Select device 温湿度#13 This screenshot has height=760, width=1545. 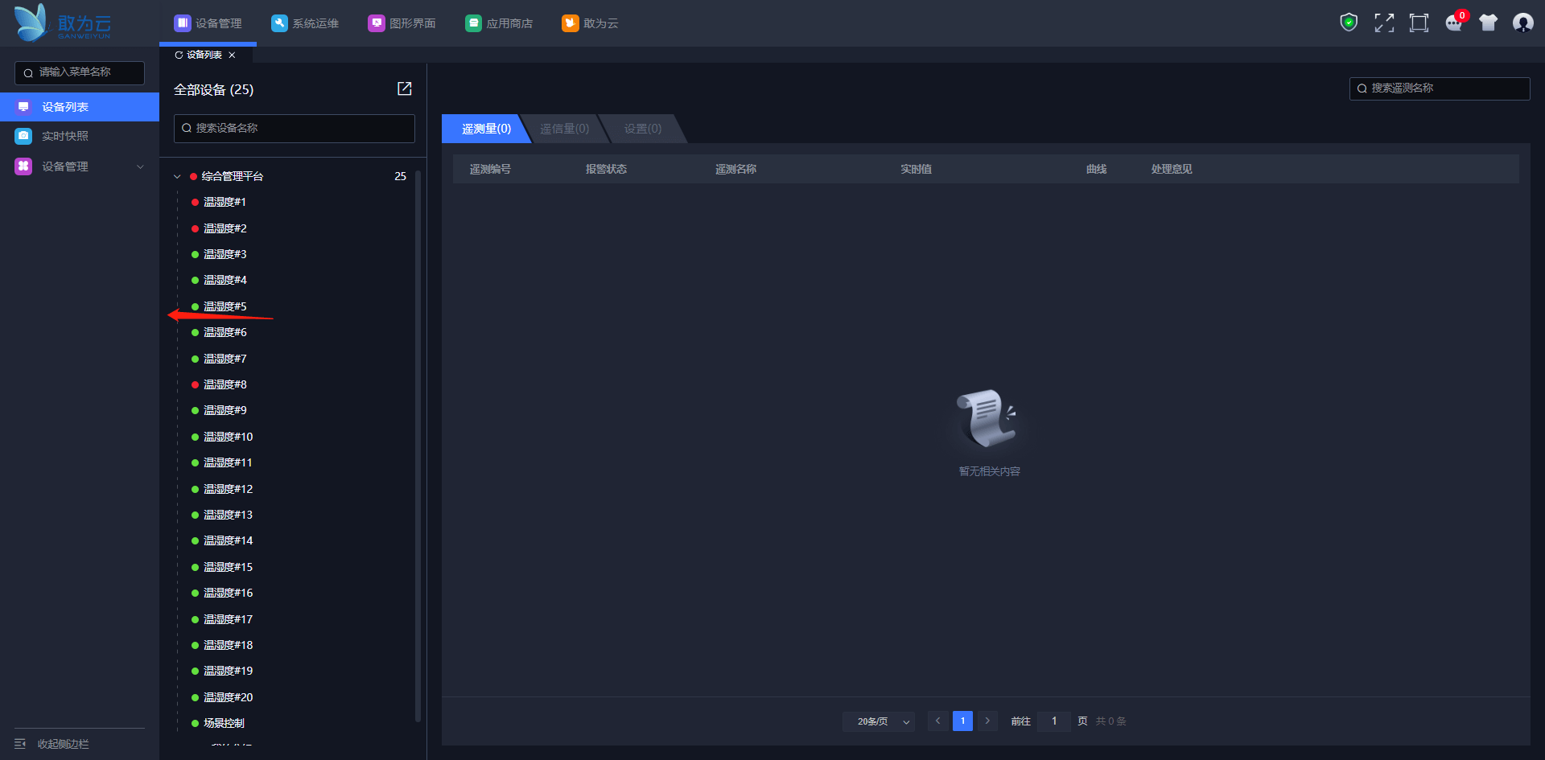228,515
